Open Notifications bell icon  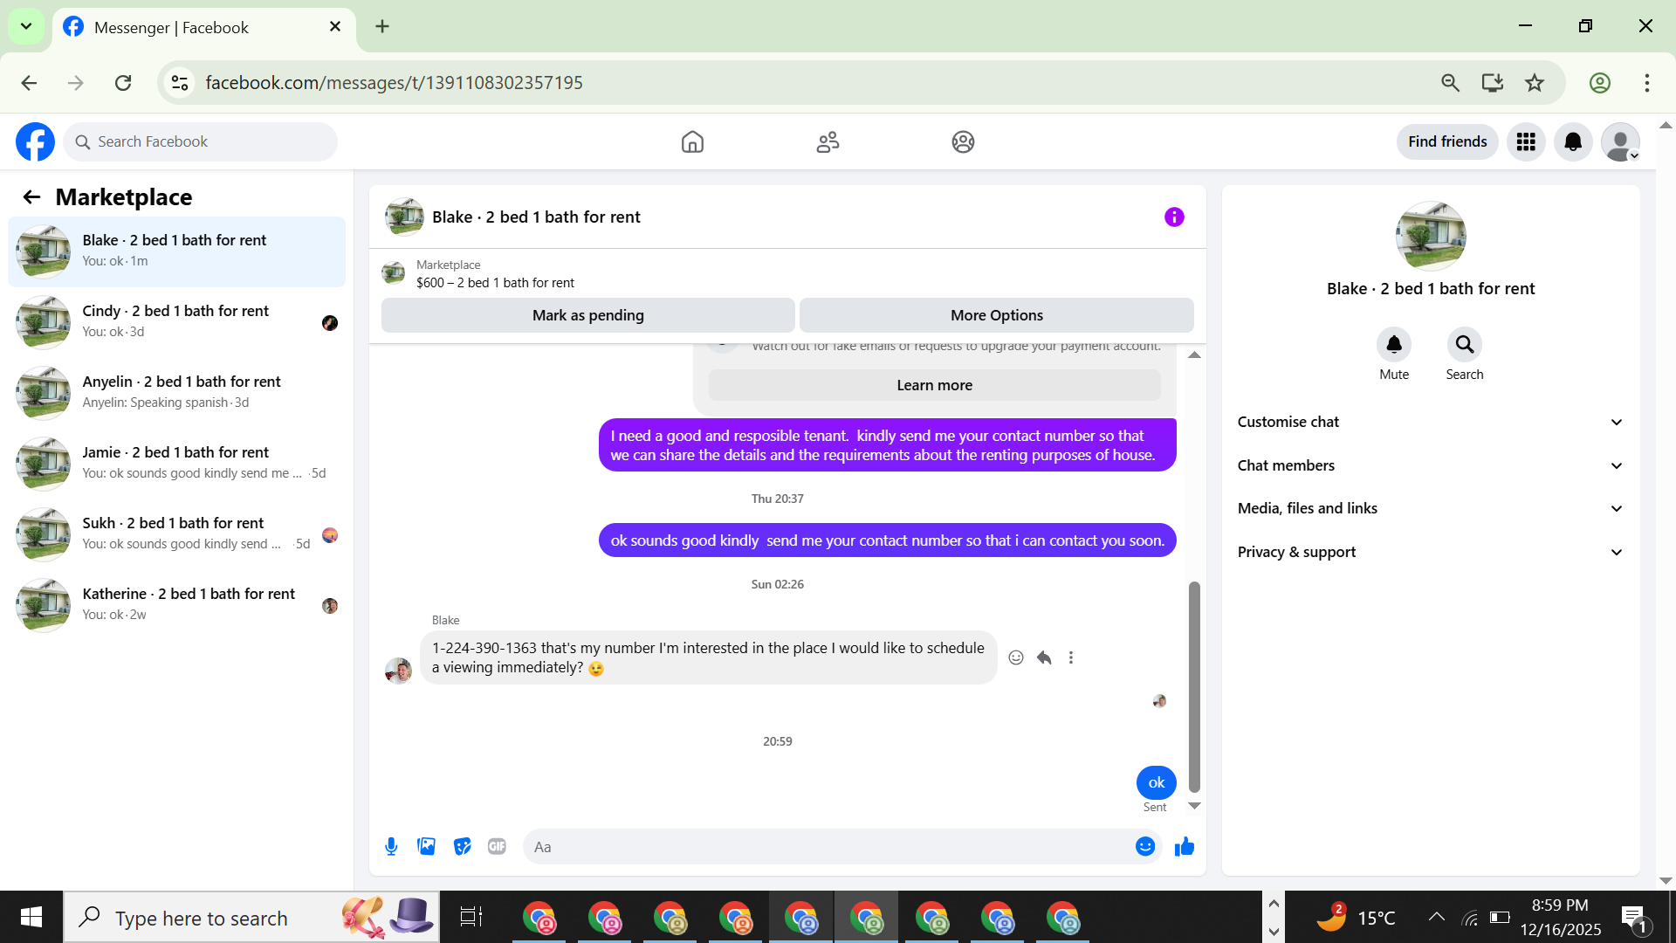1573,141
